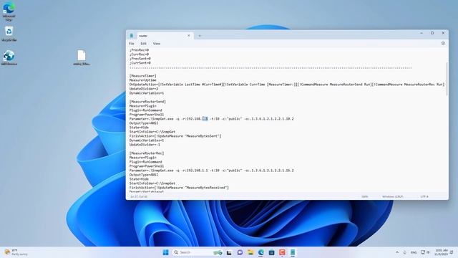Open Notepad settings gear
The image size is (458, 258).
[443, 43]
